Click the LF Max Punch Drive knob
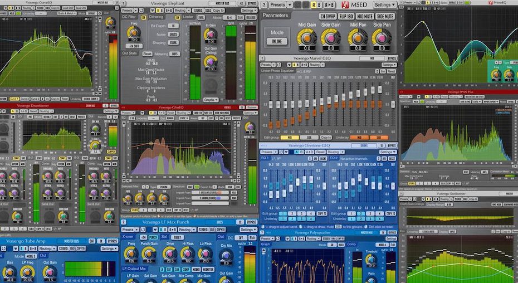The height and width of the screenshot is (283, 518). (x=169, y=253)
